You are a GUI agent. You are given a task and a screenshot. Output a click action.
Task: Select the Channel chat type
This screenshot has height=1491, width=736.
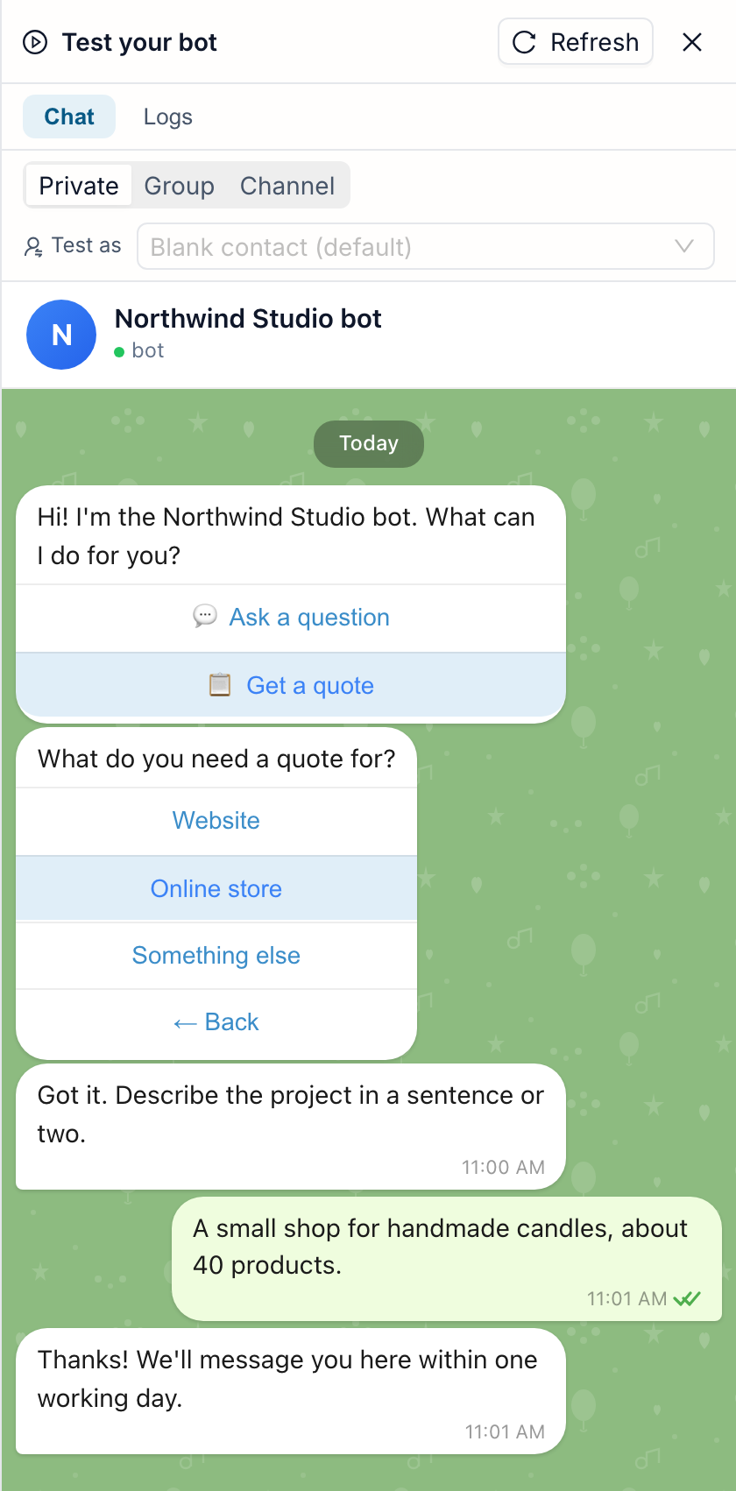pos(287,186)
